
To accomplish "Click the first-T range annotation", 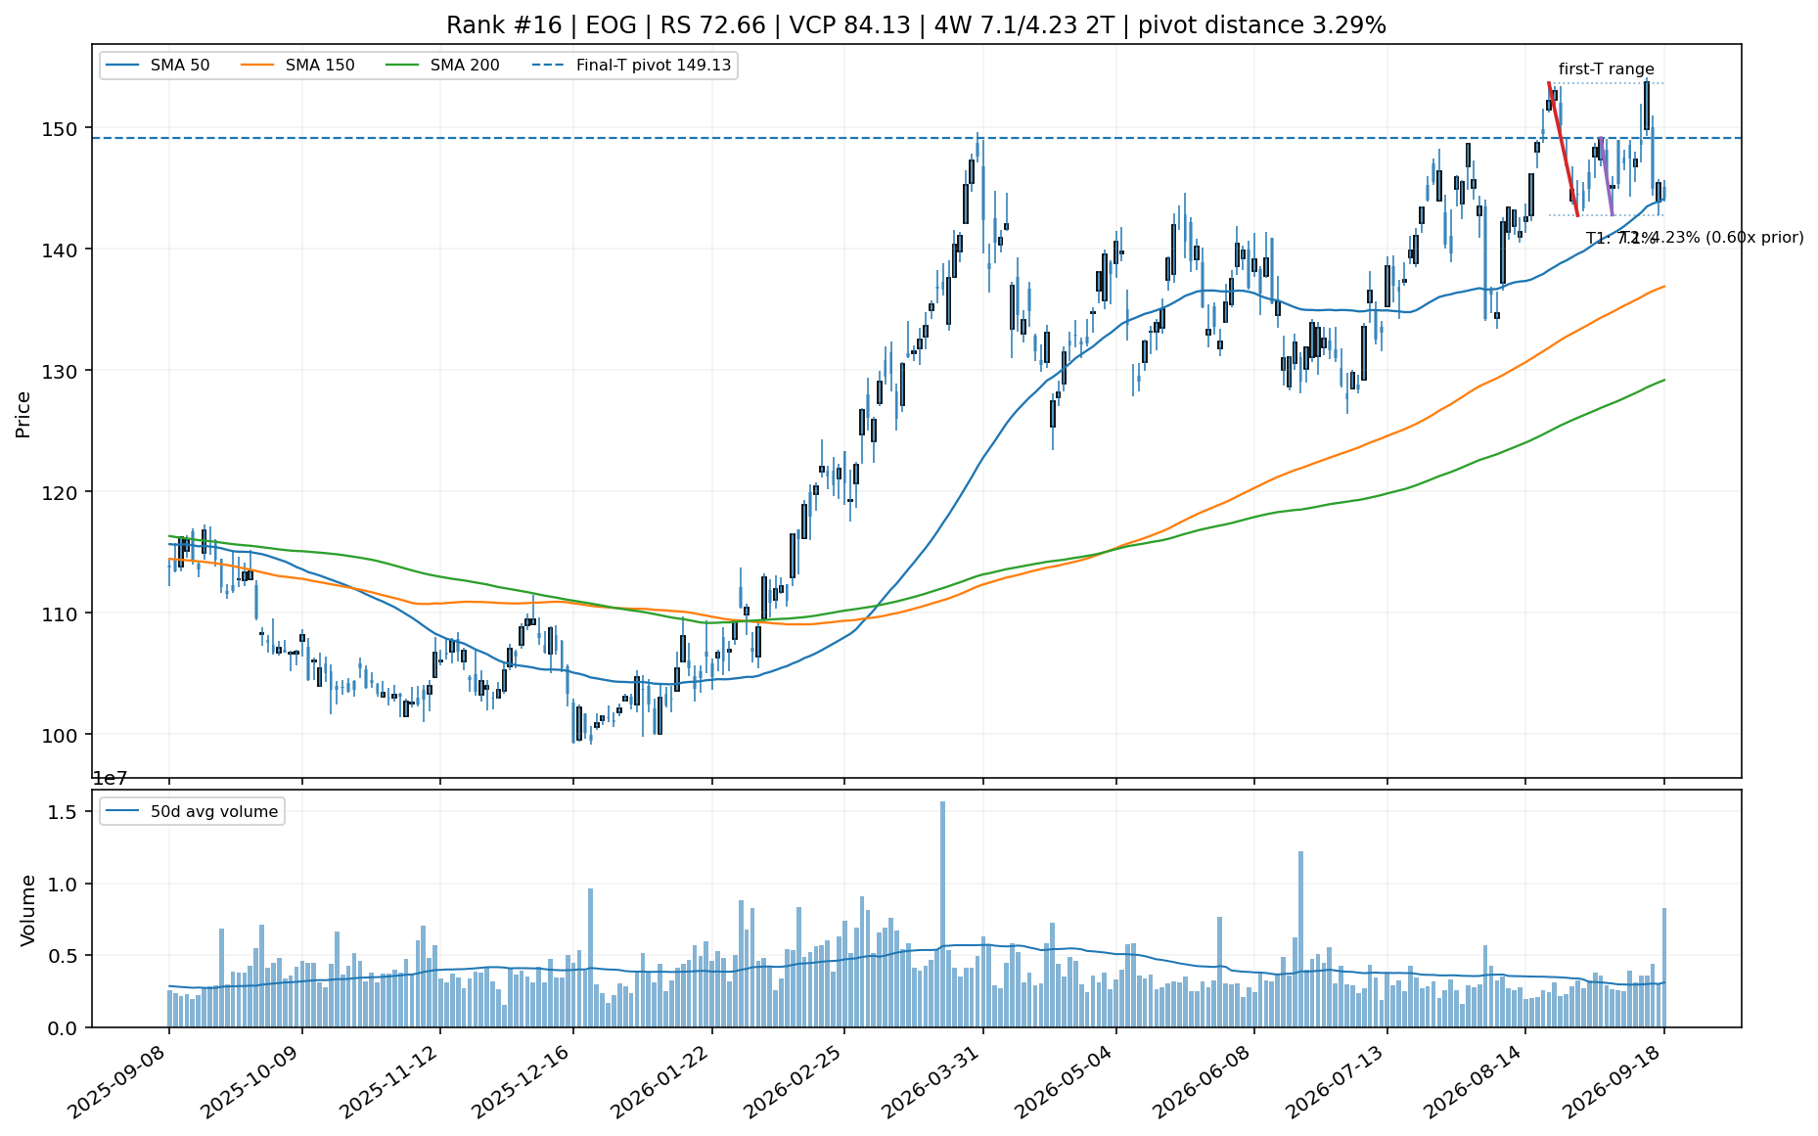I will [x=1607, y=69].
